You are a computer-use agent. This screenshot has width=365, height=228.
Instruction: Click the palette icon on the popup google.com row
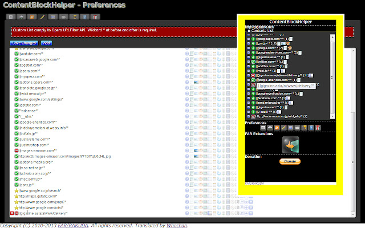290,48
